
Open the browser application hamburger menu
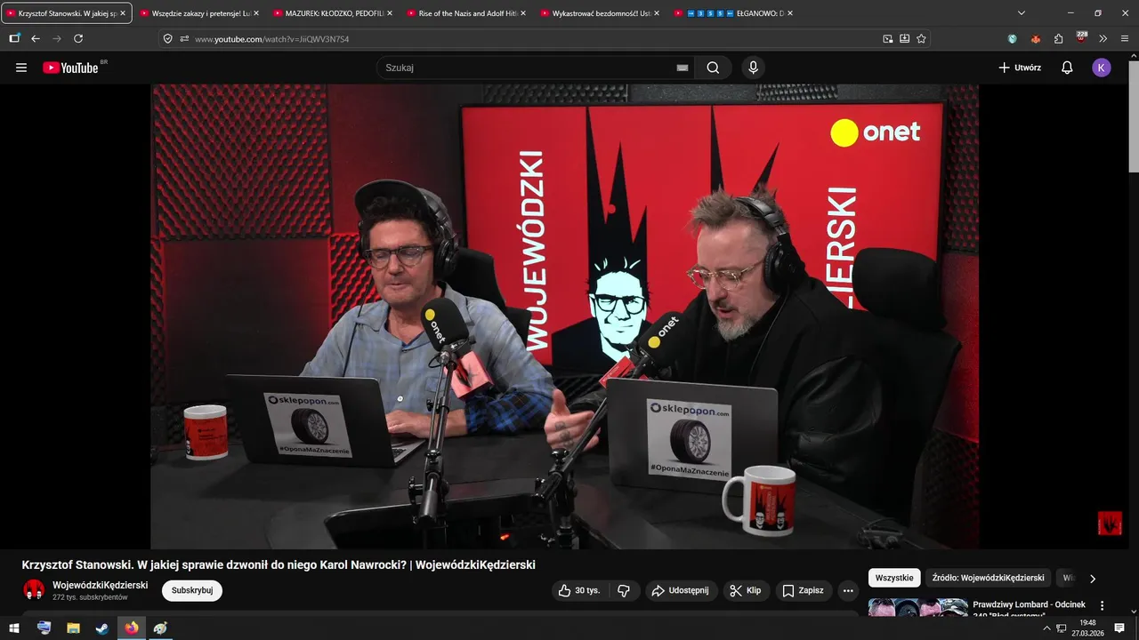click(x=1125, y=38)
